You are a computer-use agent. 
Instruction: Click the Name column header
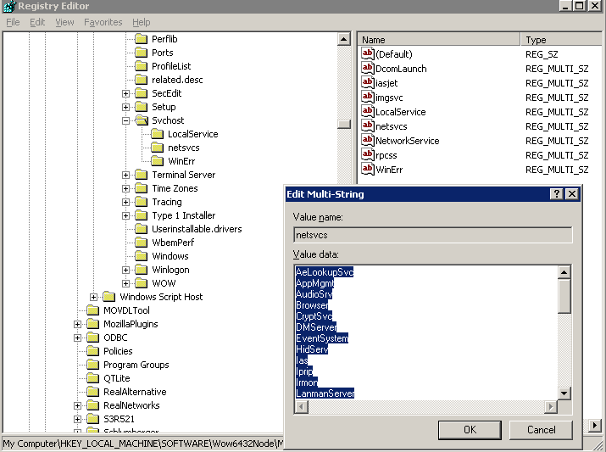[x=439, y=40]
